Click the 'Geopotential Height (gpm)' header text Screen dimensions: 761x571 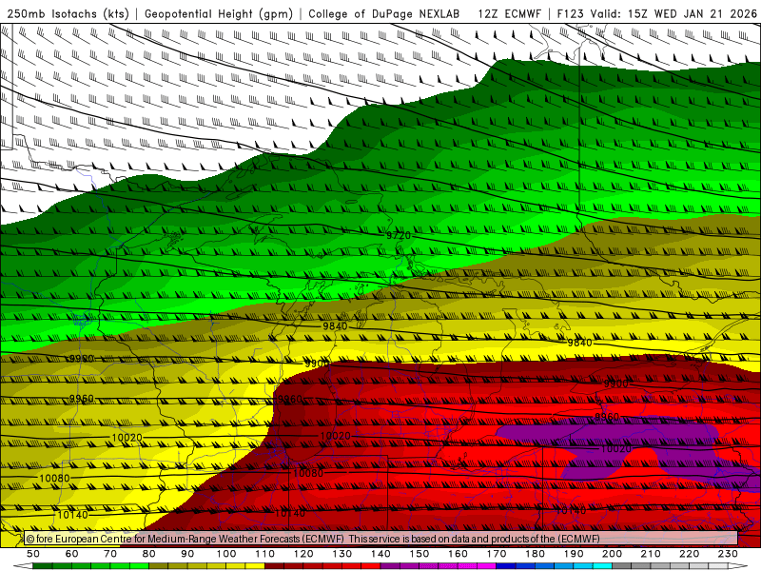point(219,14)
